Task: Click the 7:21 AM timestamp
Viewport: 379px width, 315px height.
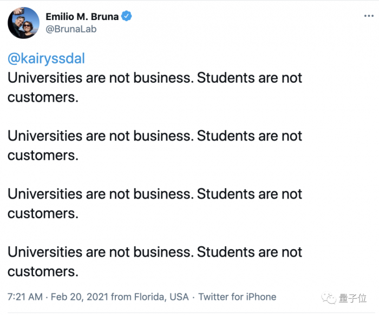Action: click(25, 297)
